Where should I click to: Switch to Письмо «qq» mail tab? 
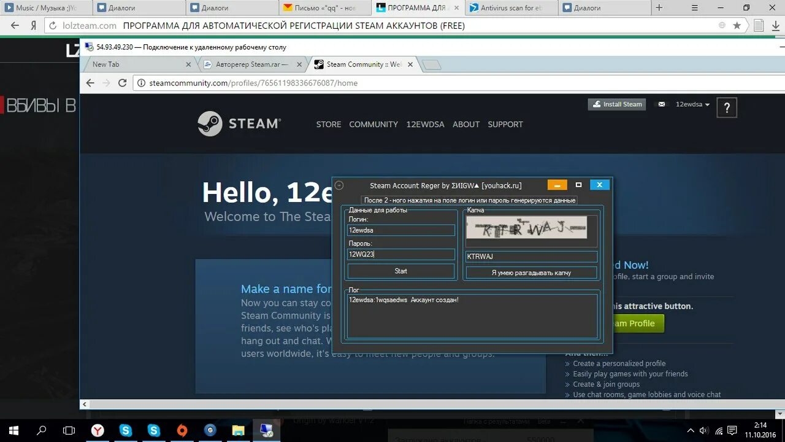325,8
